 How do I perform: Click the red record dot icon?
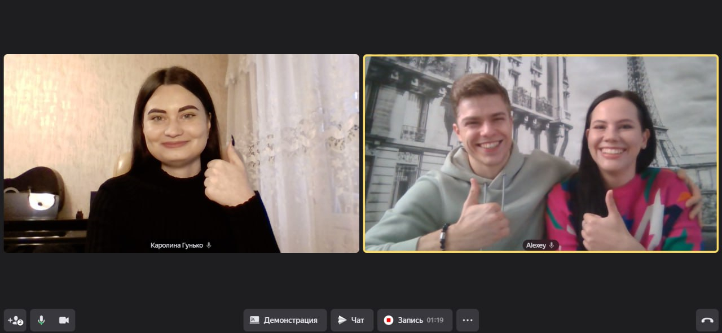388,320
